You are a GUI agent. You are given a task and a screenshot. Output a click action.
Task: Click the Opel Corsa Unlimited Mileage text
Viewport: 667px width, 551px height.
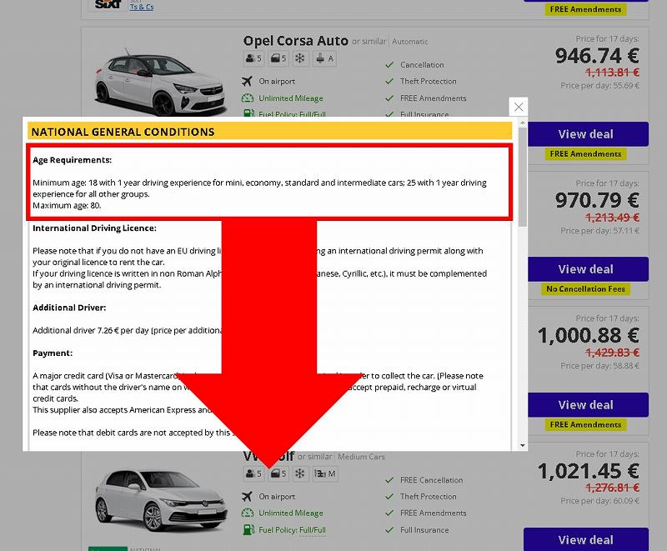click(x=291, y=98)
